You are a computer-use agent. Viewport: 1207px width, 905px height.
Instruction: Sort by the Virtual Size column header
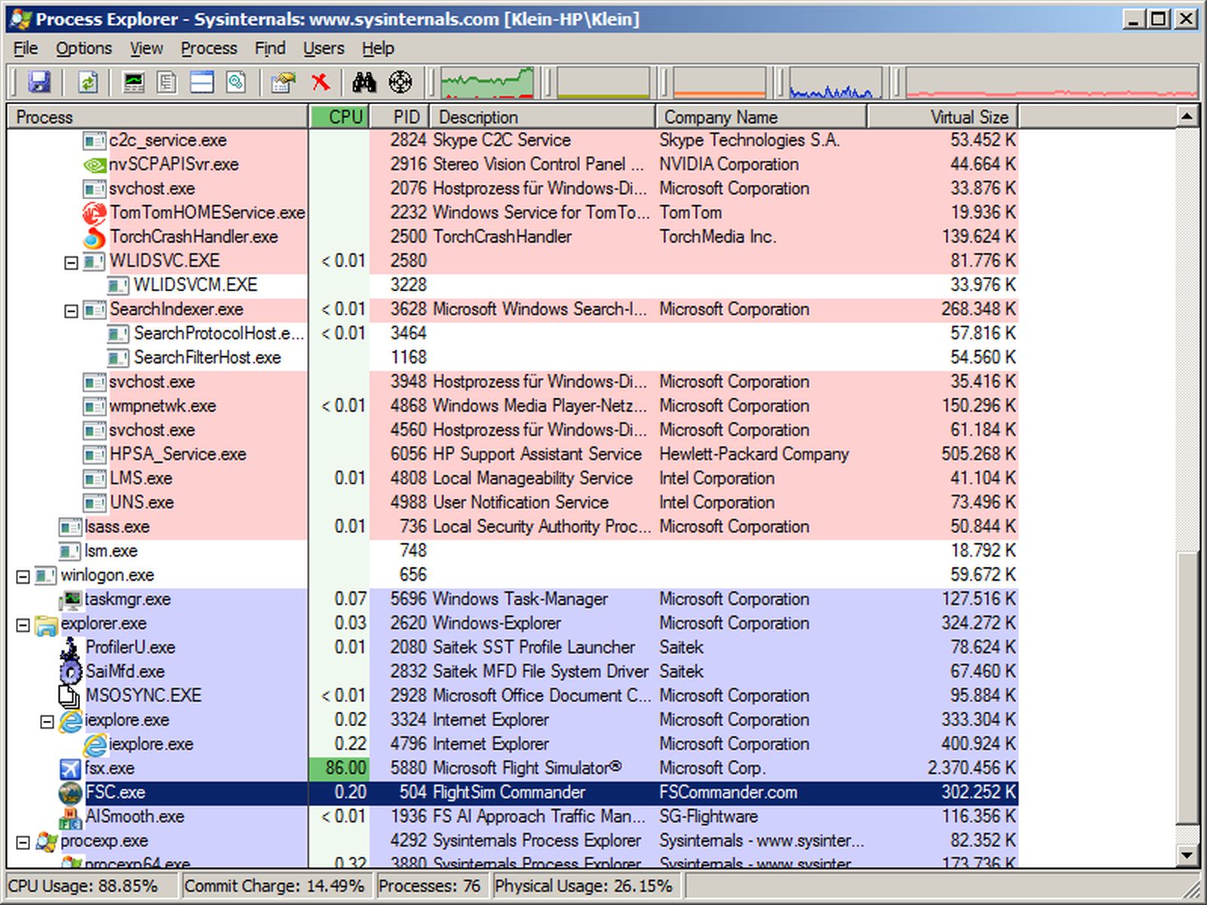pyautogui.click(x=943, y=117)
